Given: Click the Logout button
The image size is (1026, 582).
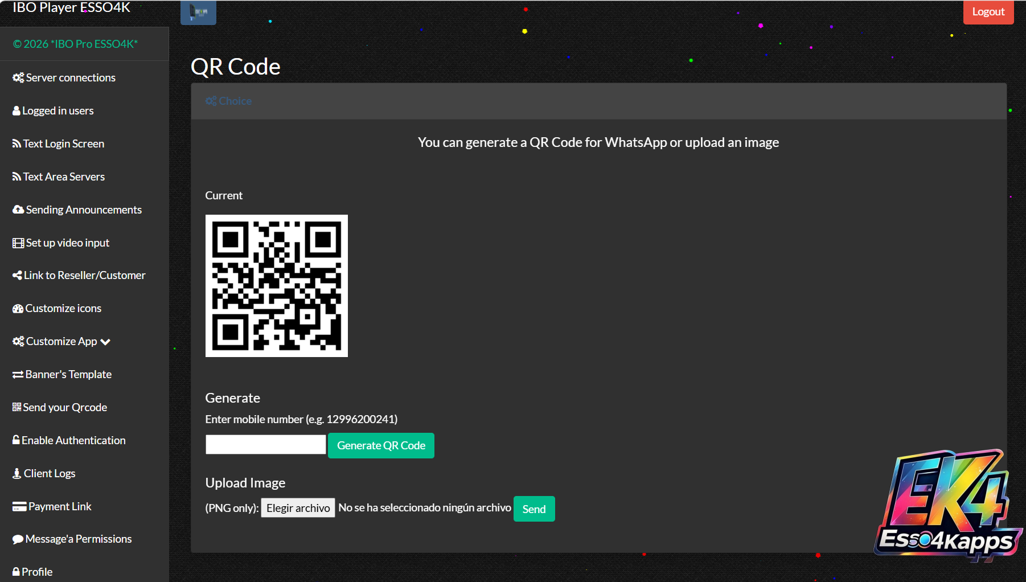Looking at the screenshot, I should click(988, 12).
